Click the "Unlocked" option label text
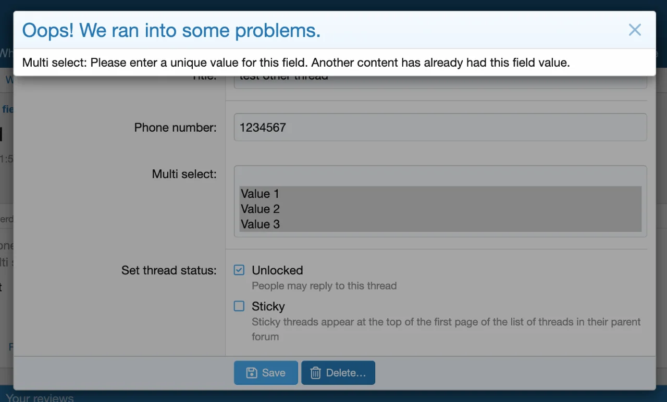Image resolution: width=667 pixels, height=402 pixels. point(277,270)
